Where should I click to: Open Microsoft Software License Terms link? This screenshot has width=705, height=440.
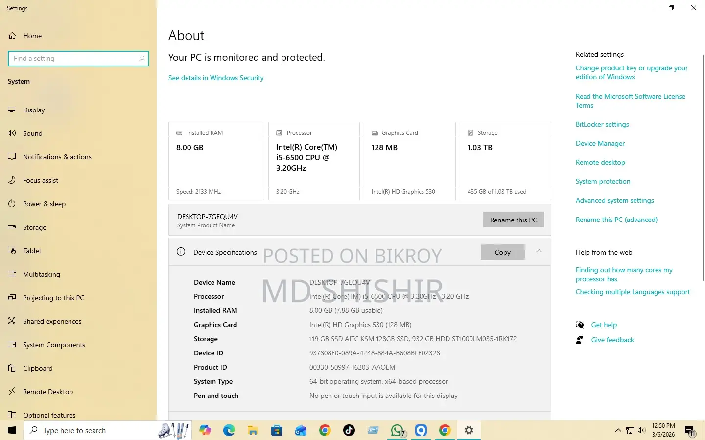(x=631, y=101)
